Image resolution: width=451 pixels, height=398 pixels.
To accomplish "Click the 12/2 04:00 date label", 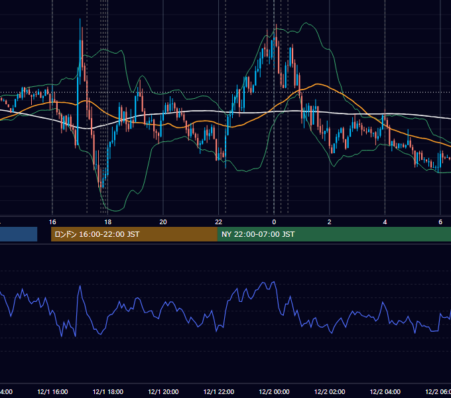I will pos(385,391).
